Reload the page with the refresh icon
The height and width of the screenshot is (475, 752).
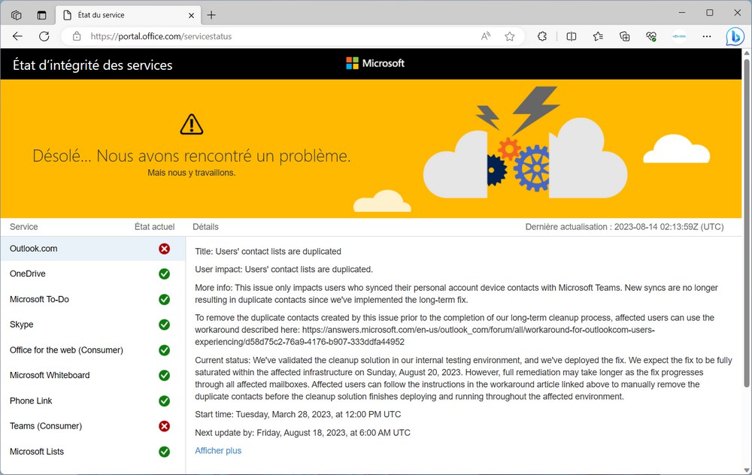44,36
